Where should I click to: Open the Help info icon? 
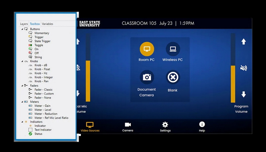202,124
